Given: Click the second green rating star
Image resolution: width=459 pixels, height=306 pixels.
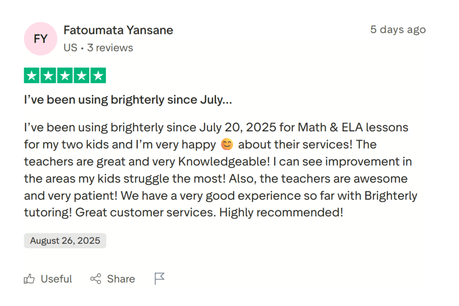Looking at the screenshot, I should [x=48, y=75].
